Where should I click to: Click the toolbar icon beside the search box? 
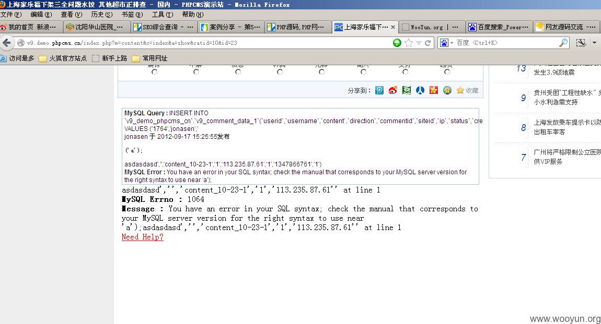pyautogui.click(x=581, y=43)
